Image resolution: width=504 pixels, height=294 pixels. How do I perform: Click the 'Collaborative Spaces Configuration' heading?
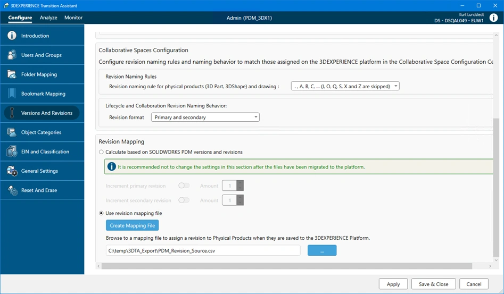[x=143, y=50]
